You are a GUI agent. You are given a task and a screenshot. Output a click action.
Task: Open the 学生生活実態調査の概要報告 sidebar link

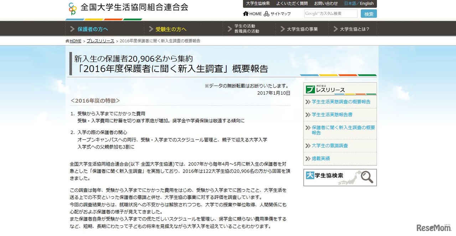coord(341,102)
